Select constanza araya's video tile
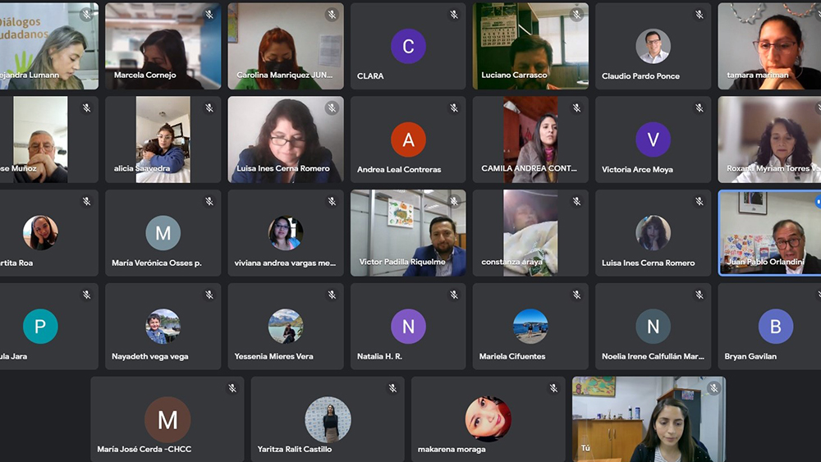 [530, 232]
